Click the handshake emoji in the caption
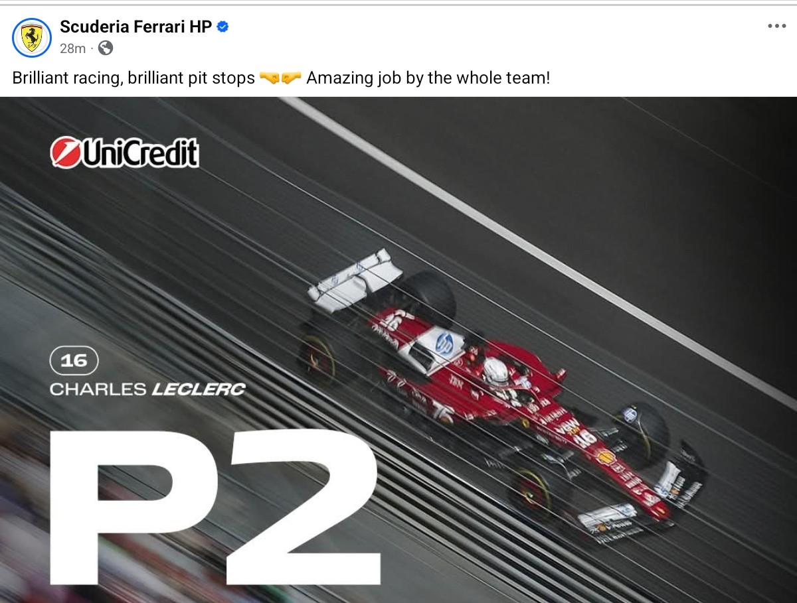797x603 pixels. 281,78
